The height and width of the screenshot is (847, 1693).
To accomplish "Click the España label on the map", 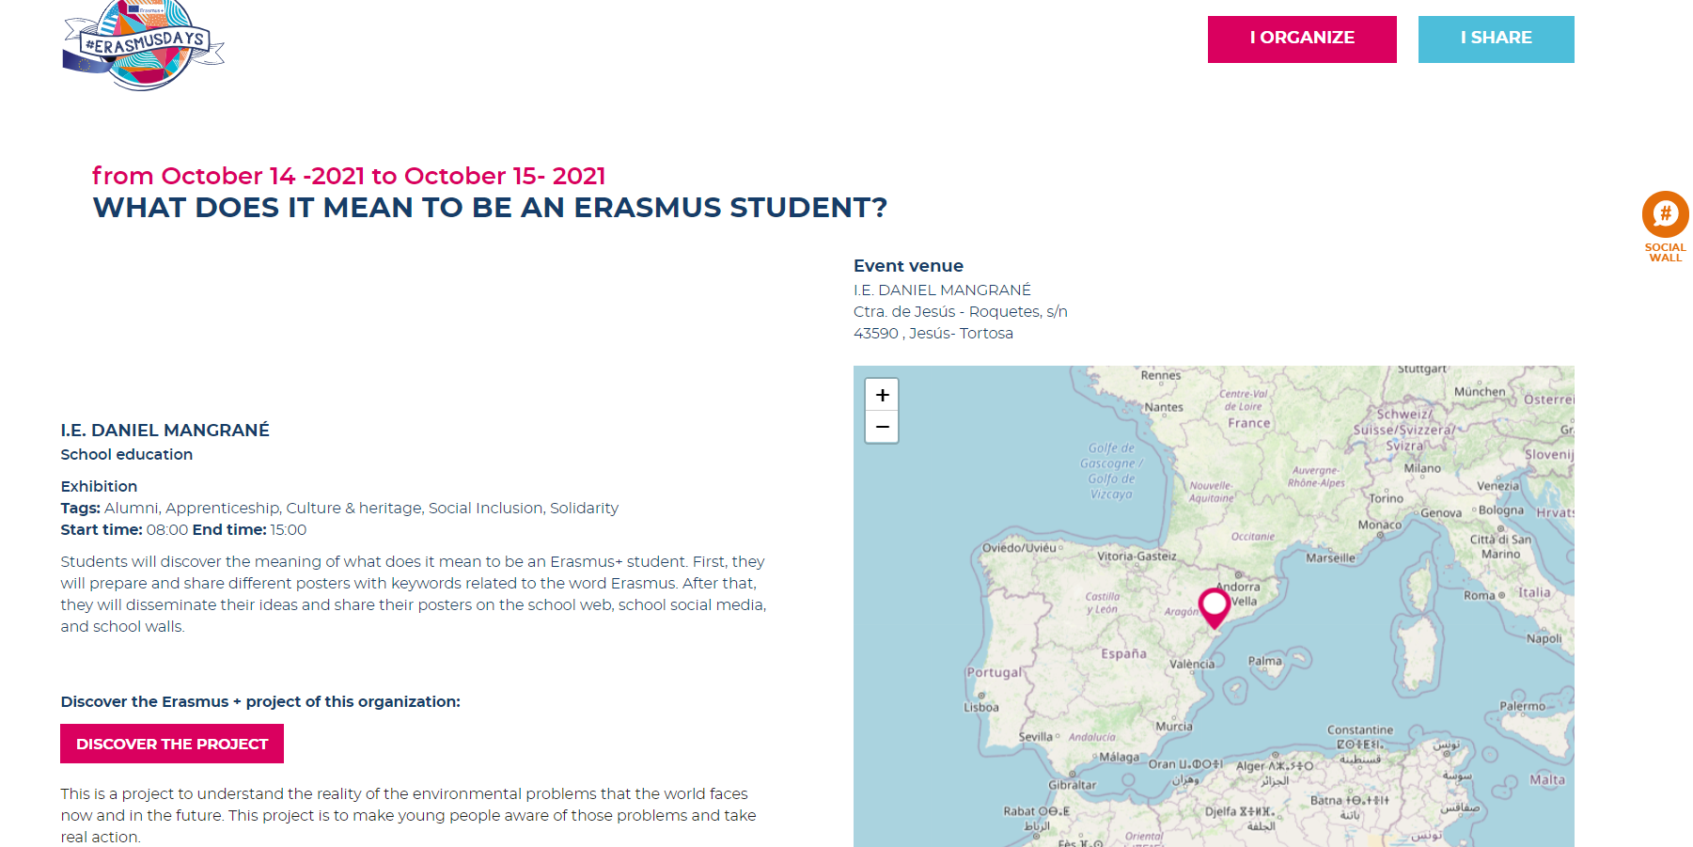I will click(x=1124, y=653).
